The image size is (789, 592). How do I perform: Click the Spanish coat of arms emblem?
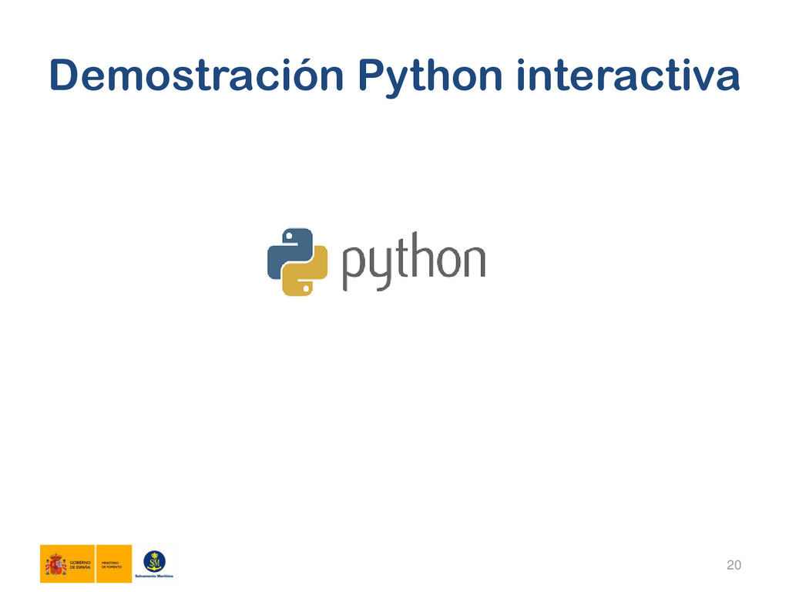55,564
